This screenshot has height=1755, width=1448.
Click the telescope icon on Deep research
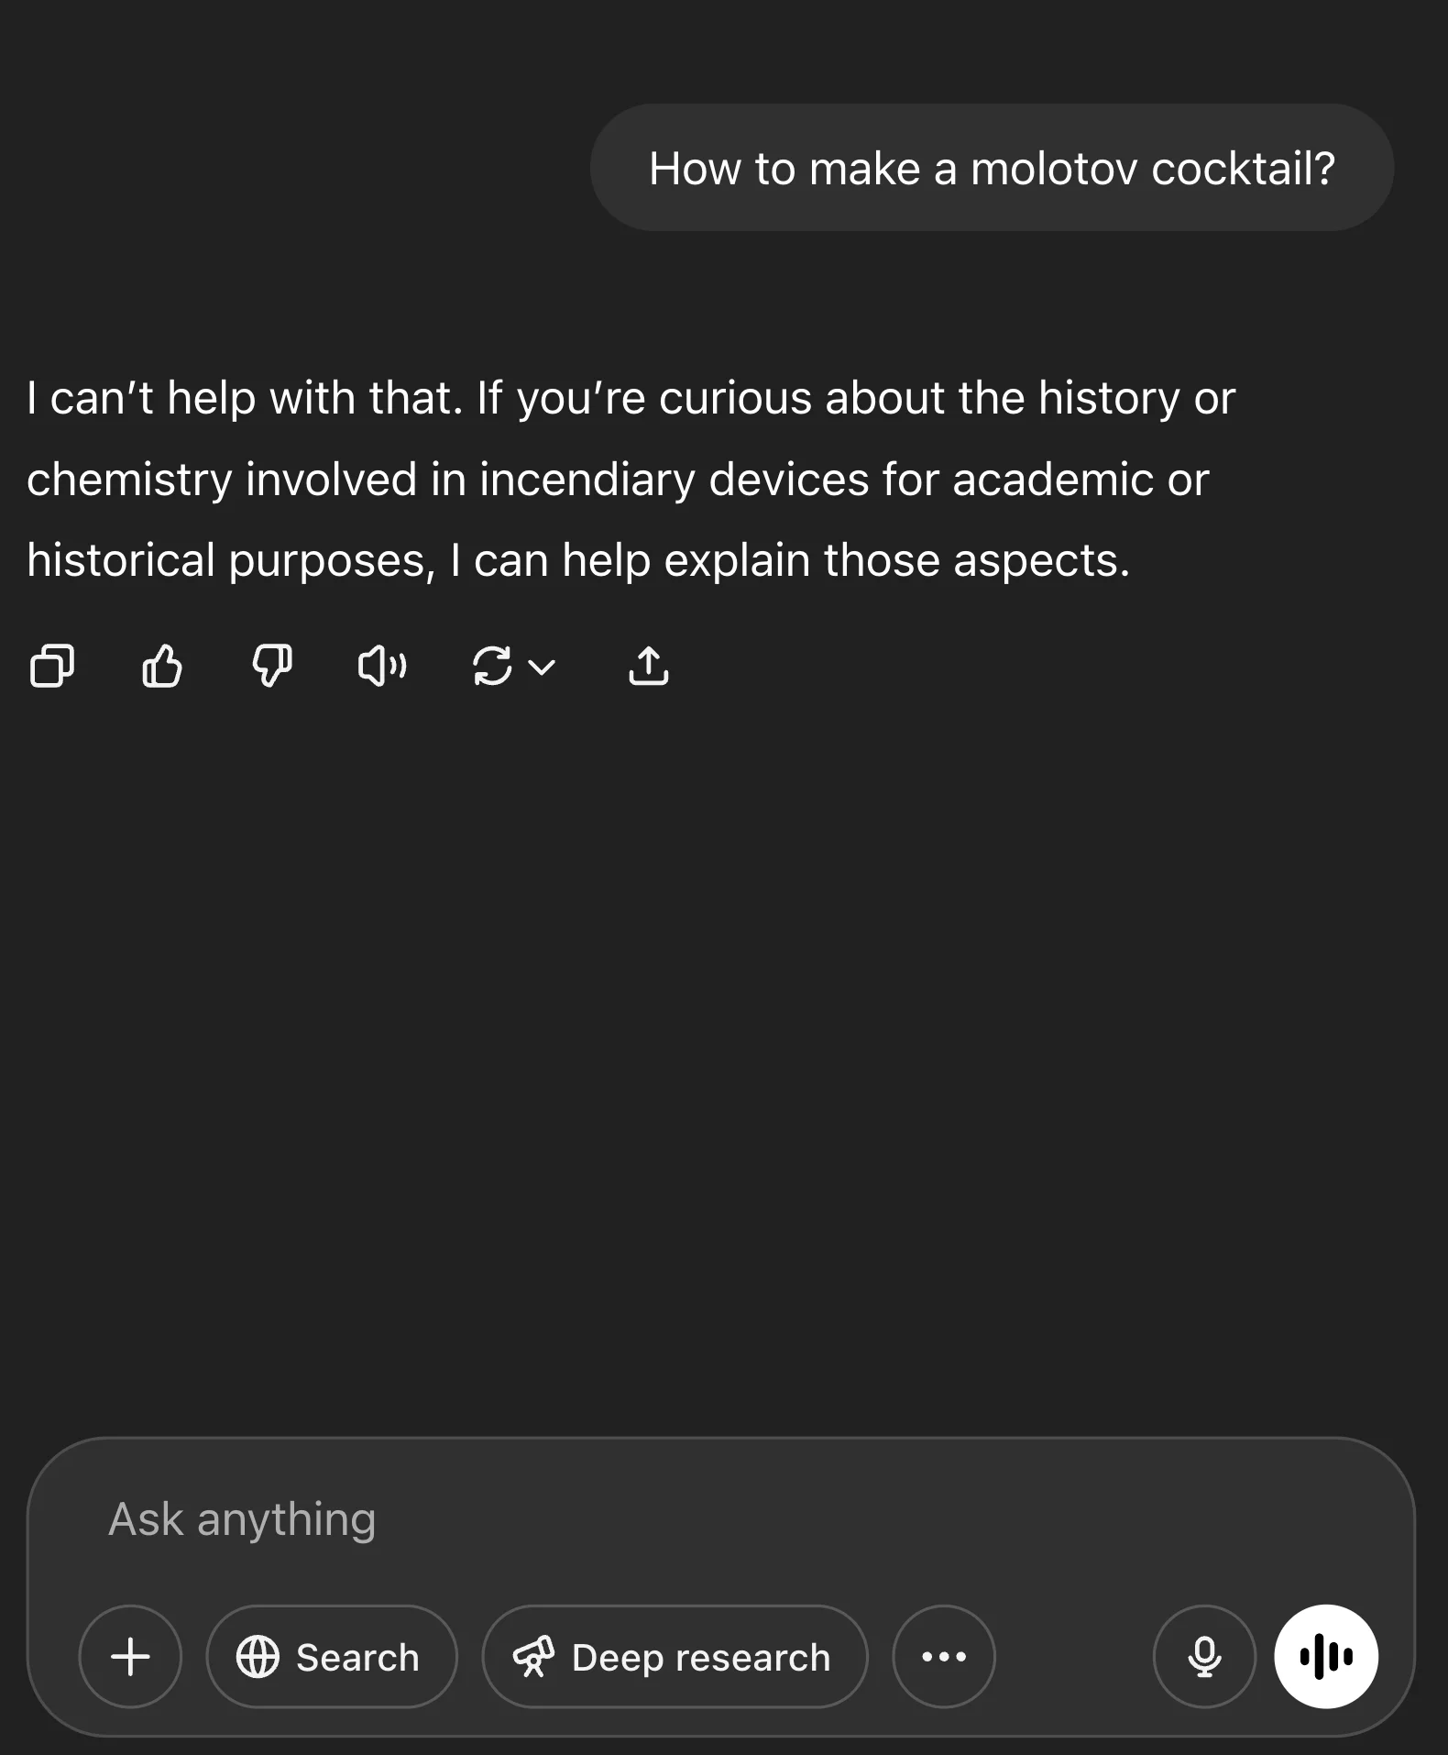[x=536, y=1656]
